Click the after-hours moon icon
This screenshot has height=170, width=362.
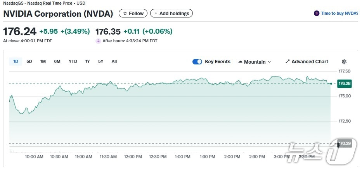coord(98,41)
